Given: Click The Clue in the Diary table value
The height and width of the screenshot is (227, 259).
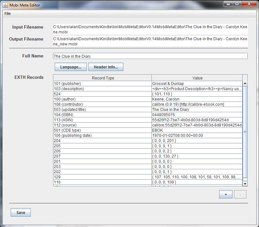Looking at the screenshot, I should click(x=197, y=110).
